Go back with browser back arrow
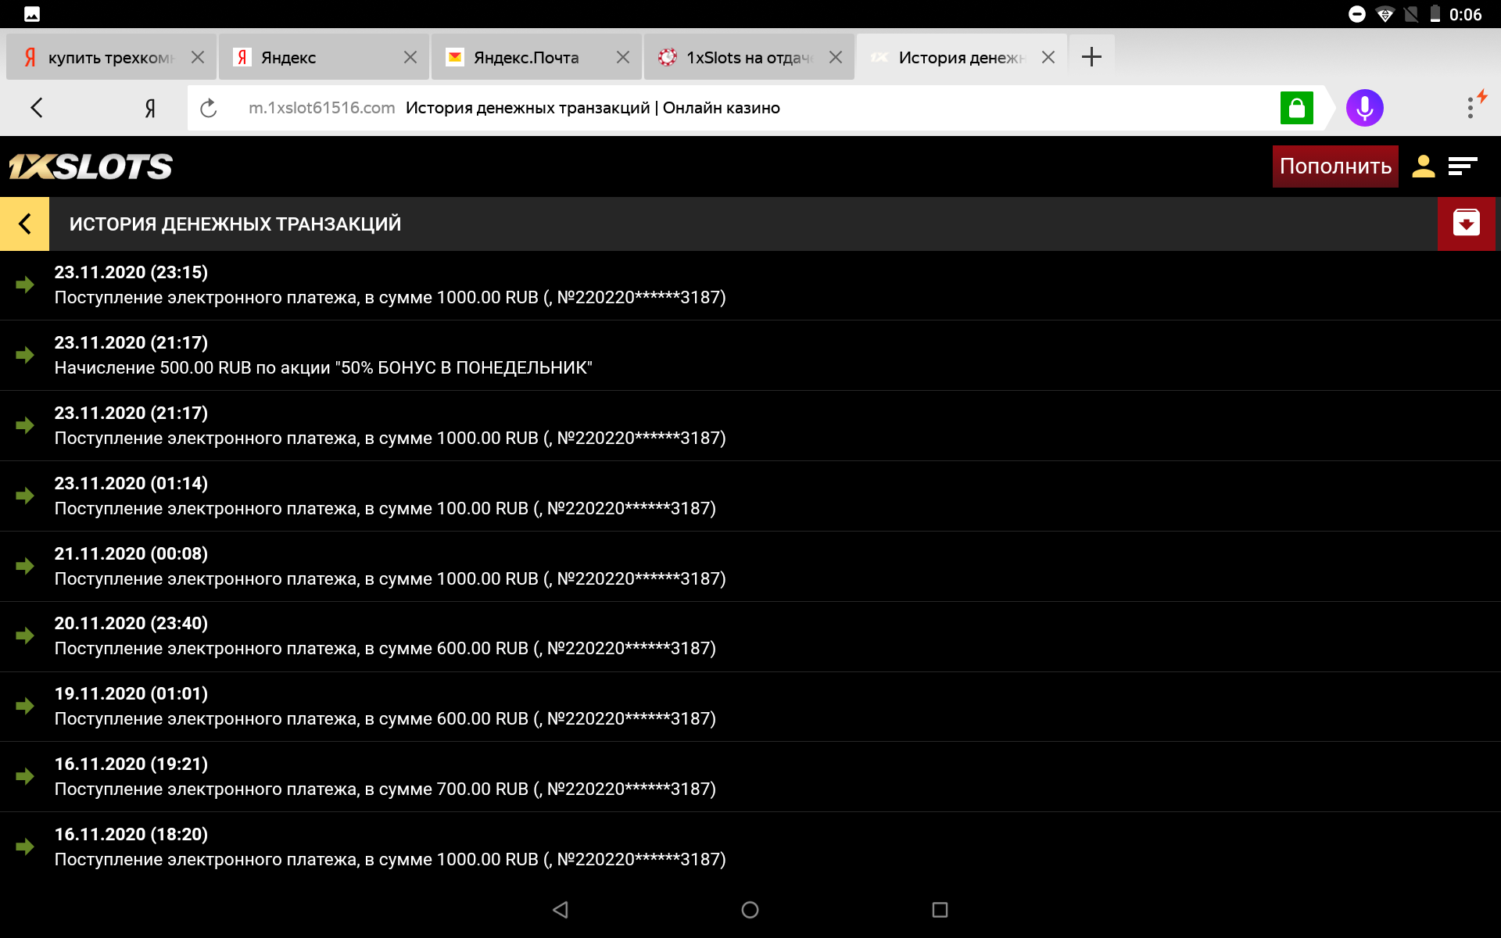This screenshot has height=938, width=1501. pos(37,108)
